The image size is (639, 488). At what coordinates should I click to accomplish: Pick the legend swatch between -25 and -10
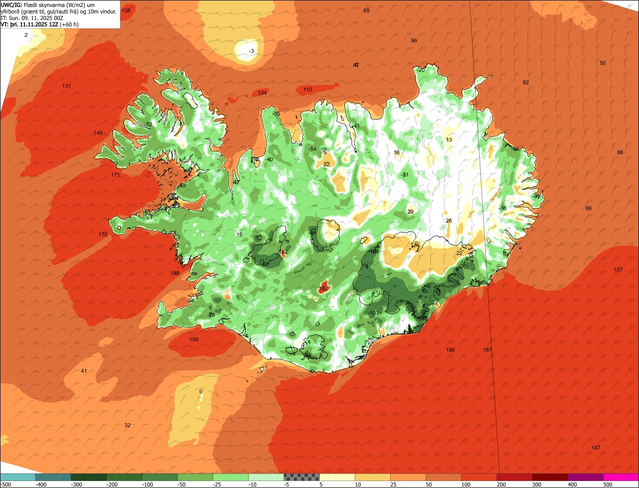[231, 477]
